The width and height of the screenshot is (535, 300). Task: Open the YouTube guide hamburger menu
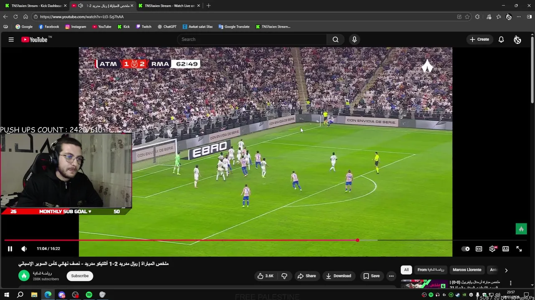tap(11, 40)
